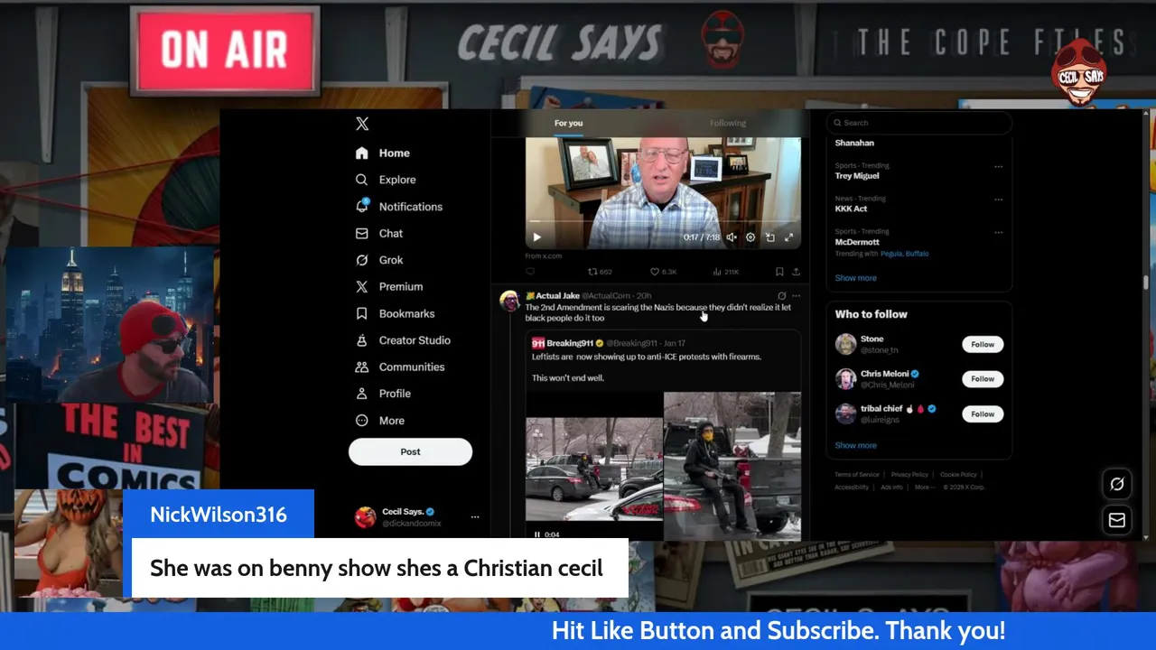Click the Grok icon on Actual Jake's post
The height and width of the screenshot is (650, 1156).
point(781,295)
